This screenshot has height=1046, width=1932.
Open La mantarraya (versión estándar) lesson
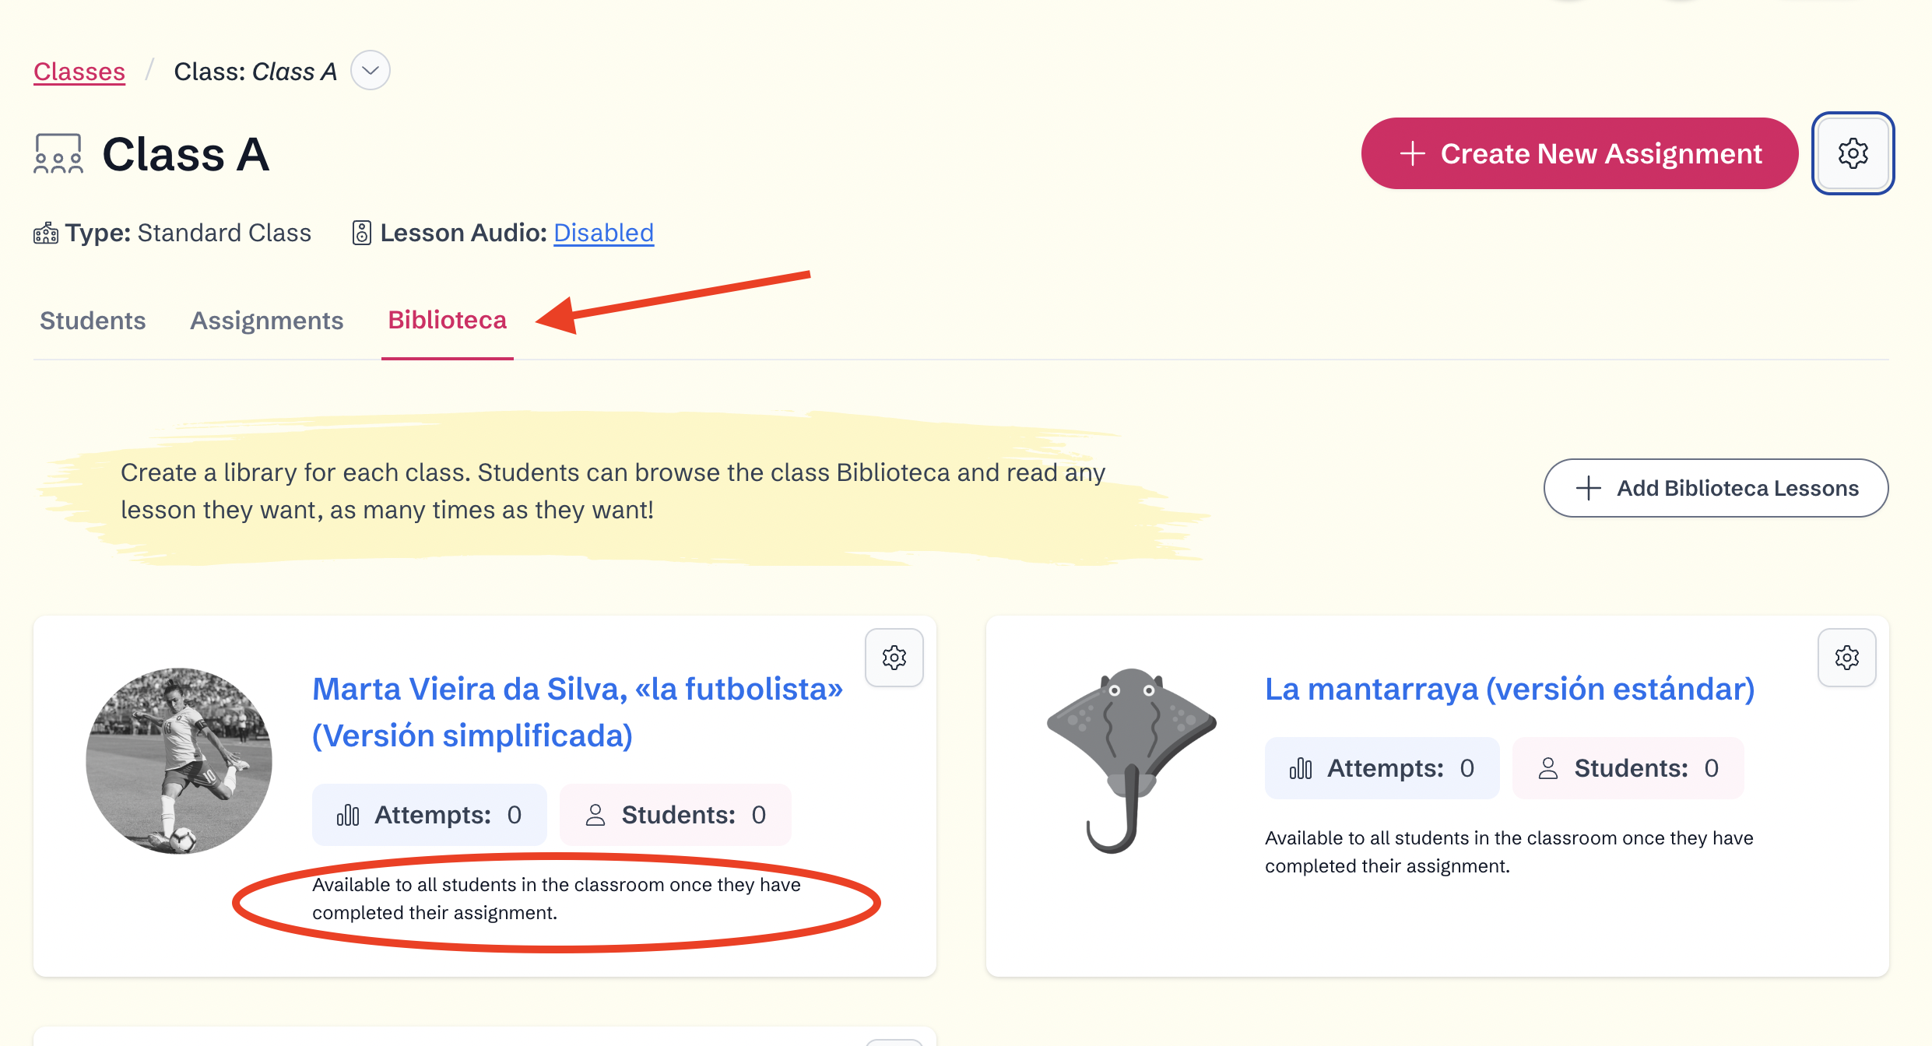click(x=1509, y=689)
